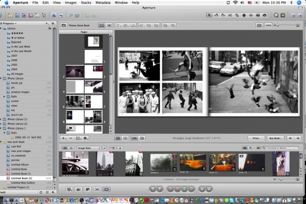Select the Crop tool in the toolbar
Viewport: 306px width, 204px height.
point(236,15)
